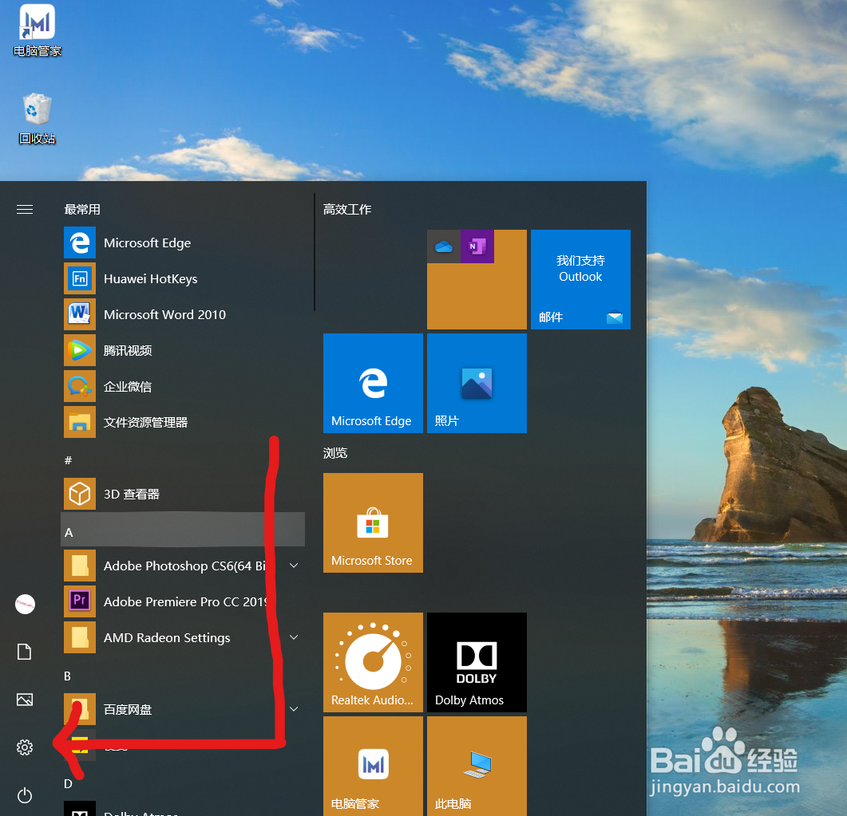
Task: Open 电脑管家 desktop shortcut
Action: click(38, 30)
